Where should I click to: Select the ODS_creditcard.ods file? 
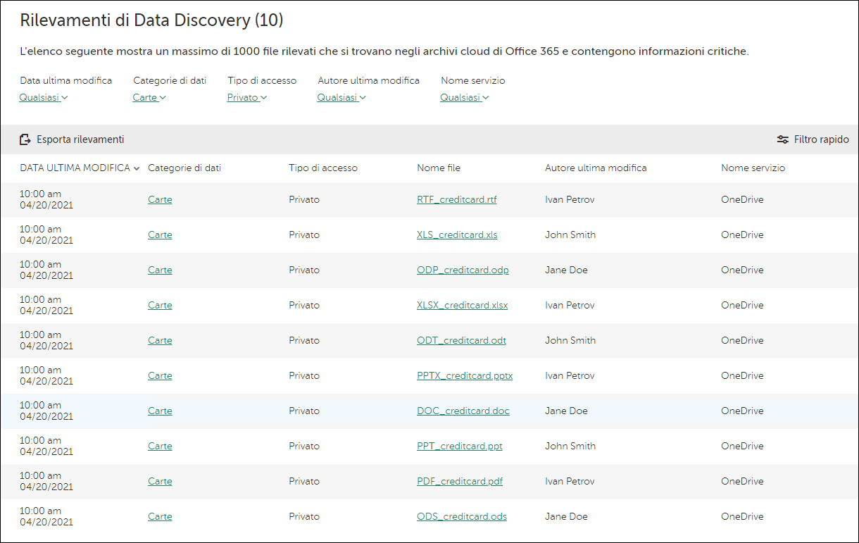pos(461,516)
